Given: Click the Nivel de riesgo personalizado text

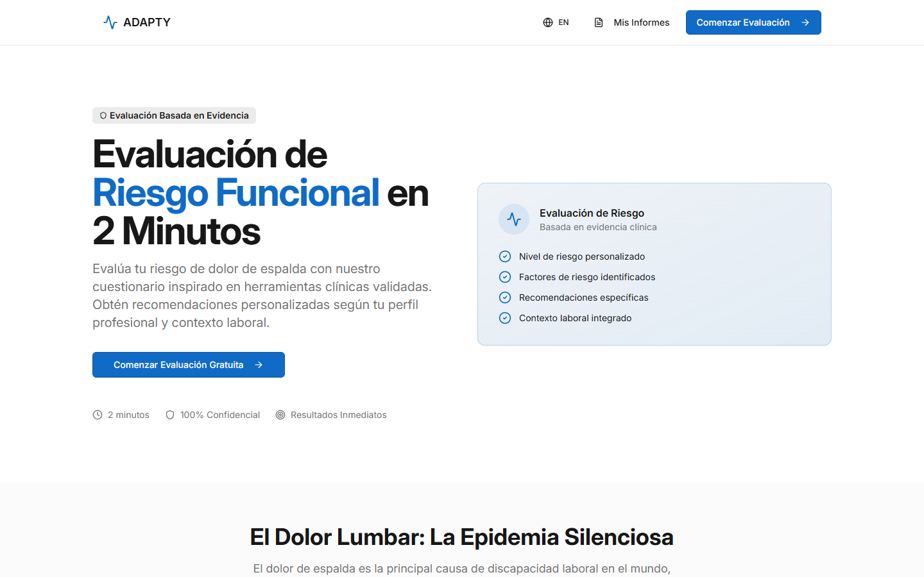Looking at the screenshot, I should [x=582, y=256].
